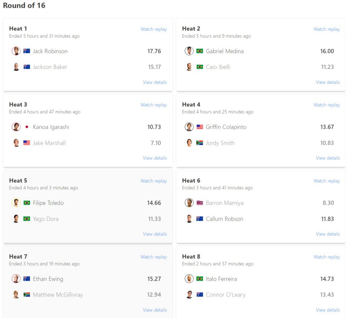Watch replay of Heat 1
Viewport: 346px width, 318px height.
(154, 29)
